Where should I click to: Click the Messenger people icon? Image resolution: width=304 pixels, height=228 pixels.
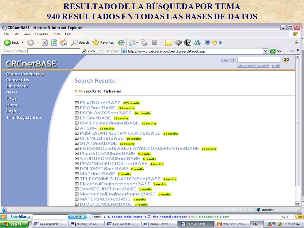click(197, 42)
